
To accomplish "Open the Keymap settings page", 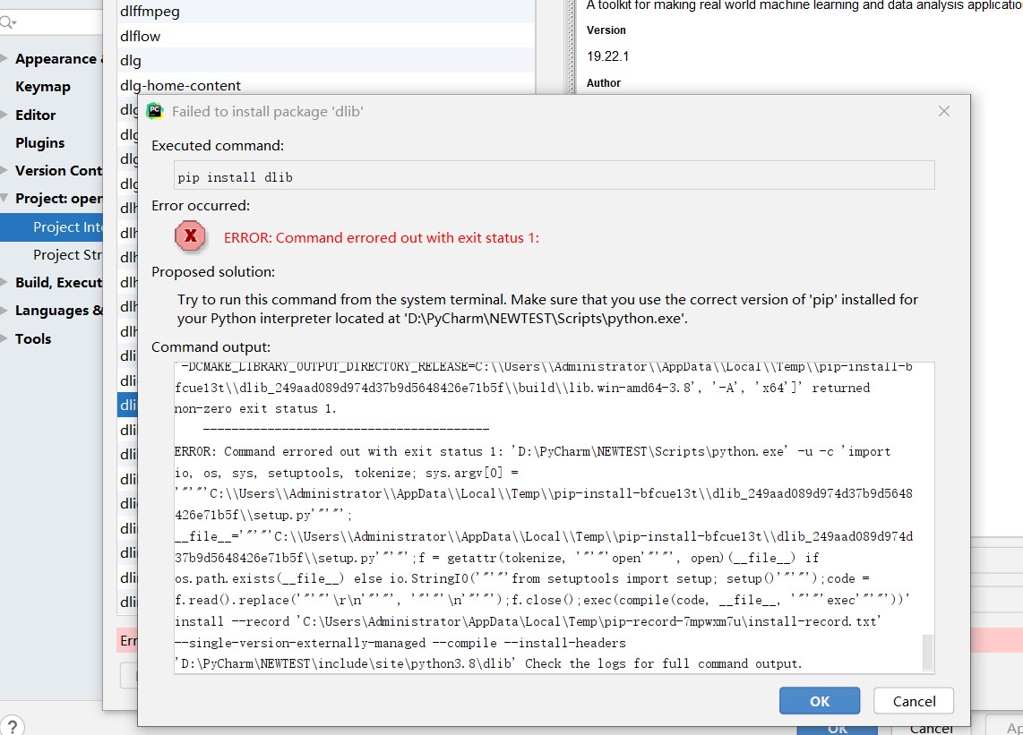I will pos(42,87).
